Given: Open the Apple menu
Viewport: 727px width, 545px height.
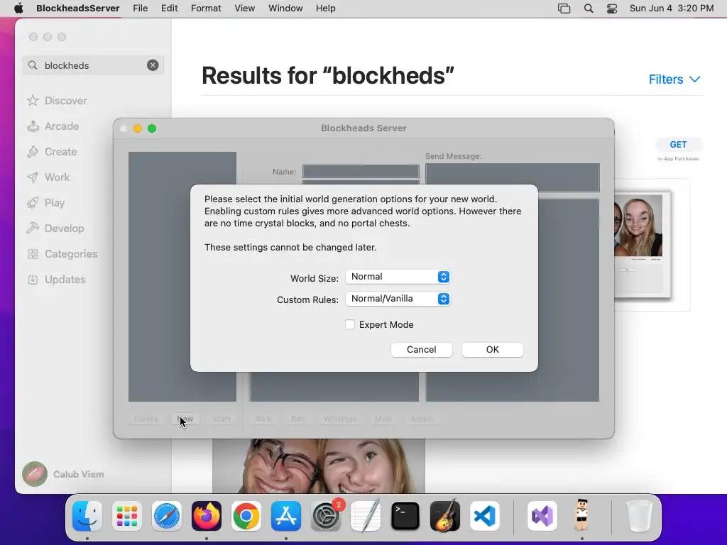Looking at the screenshot, I should tap(18, 9).
